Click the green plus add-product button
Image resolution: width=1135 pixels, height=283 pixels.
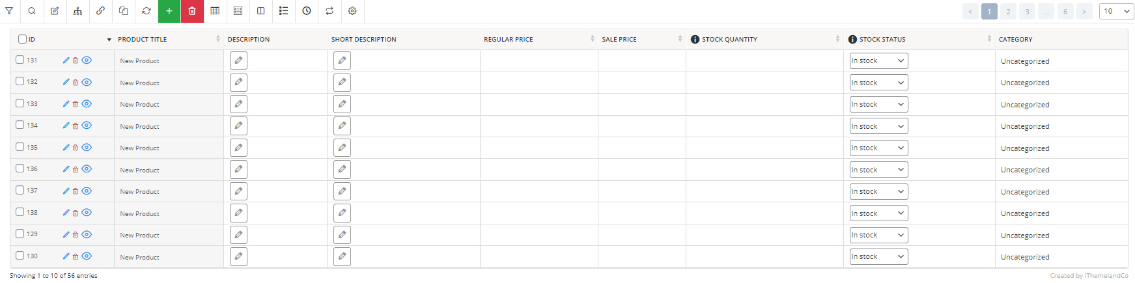tap(169, 11)
